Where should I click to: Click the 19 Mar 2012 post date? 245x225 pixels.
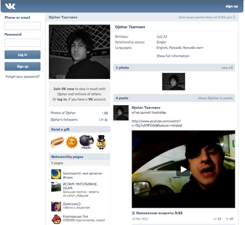coord(140,219)
